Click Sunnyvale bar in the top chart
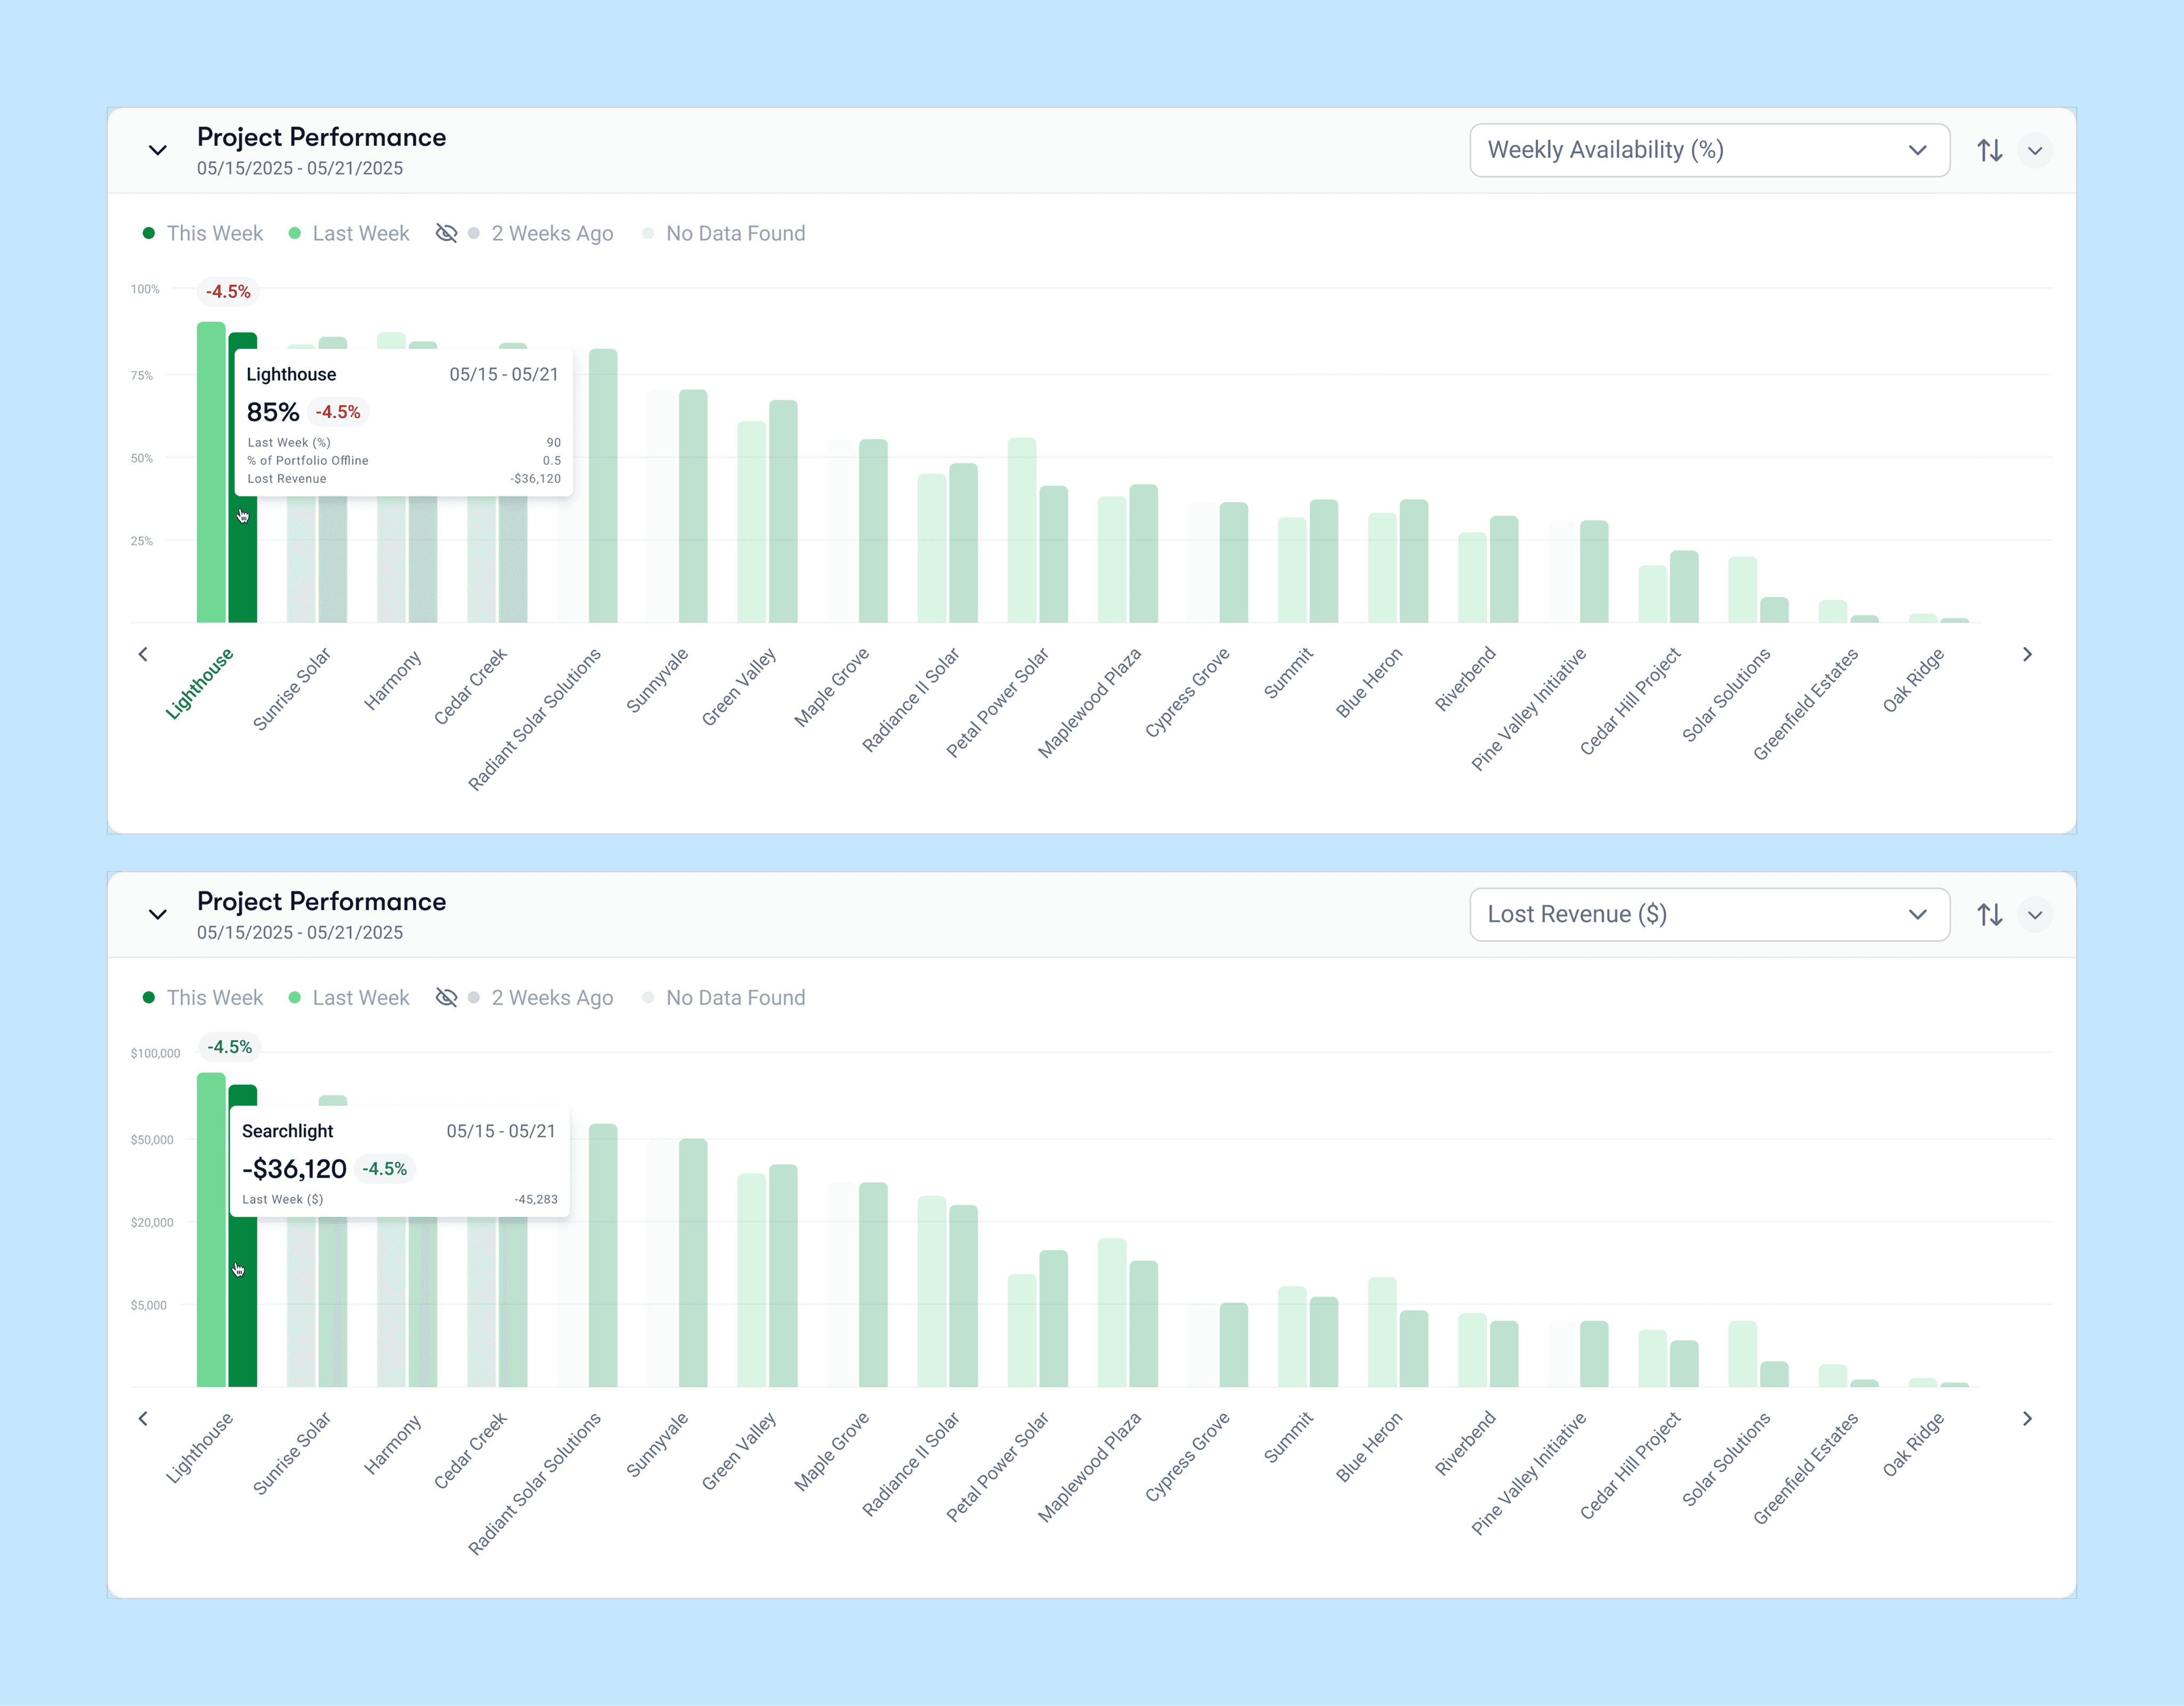The width and height of the screenshot is (2184, 1706). (x=692, y=505)
